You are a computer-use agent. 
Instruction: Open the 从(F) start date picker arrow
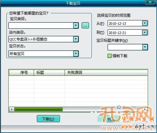[x=145, y=23]
